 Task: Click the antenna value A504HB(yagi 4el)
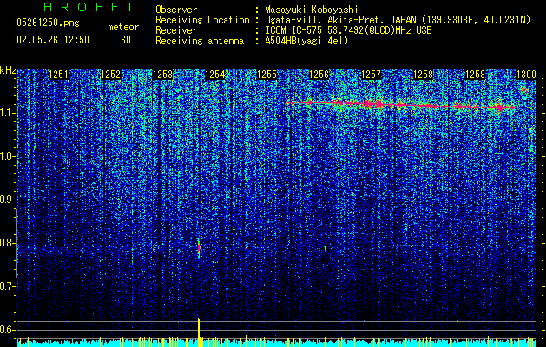click(x=306, y=41)
